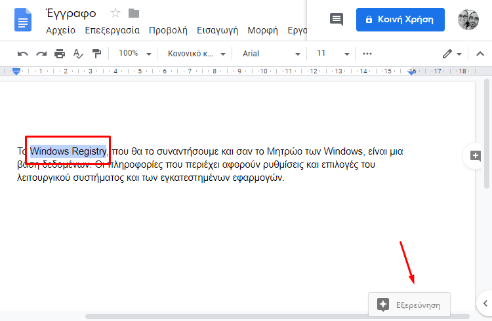The height and width of the screenshot is (321, 492).
Task: Click the Εξερεύνηση explore button
Action: click(x=409, y=305)
